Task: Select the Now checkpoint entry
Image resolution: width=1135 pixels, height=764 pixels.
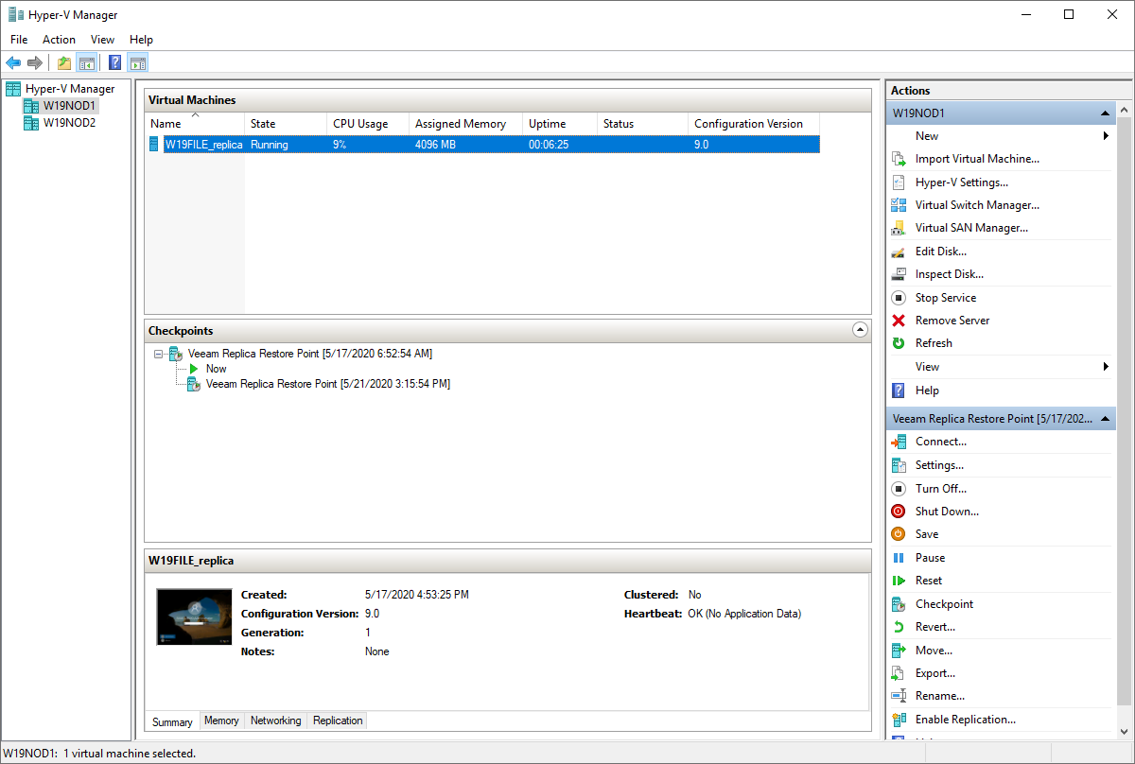Action: (x=217, y=369)
